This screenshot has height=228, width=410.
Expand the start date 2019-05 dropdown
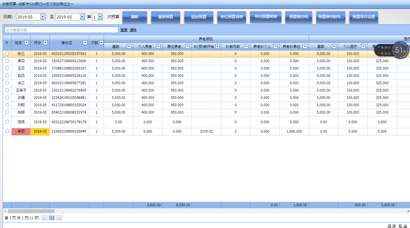43,17
